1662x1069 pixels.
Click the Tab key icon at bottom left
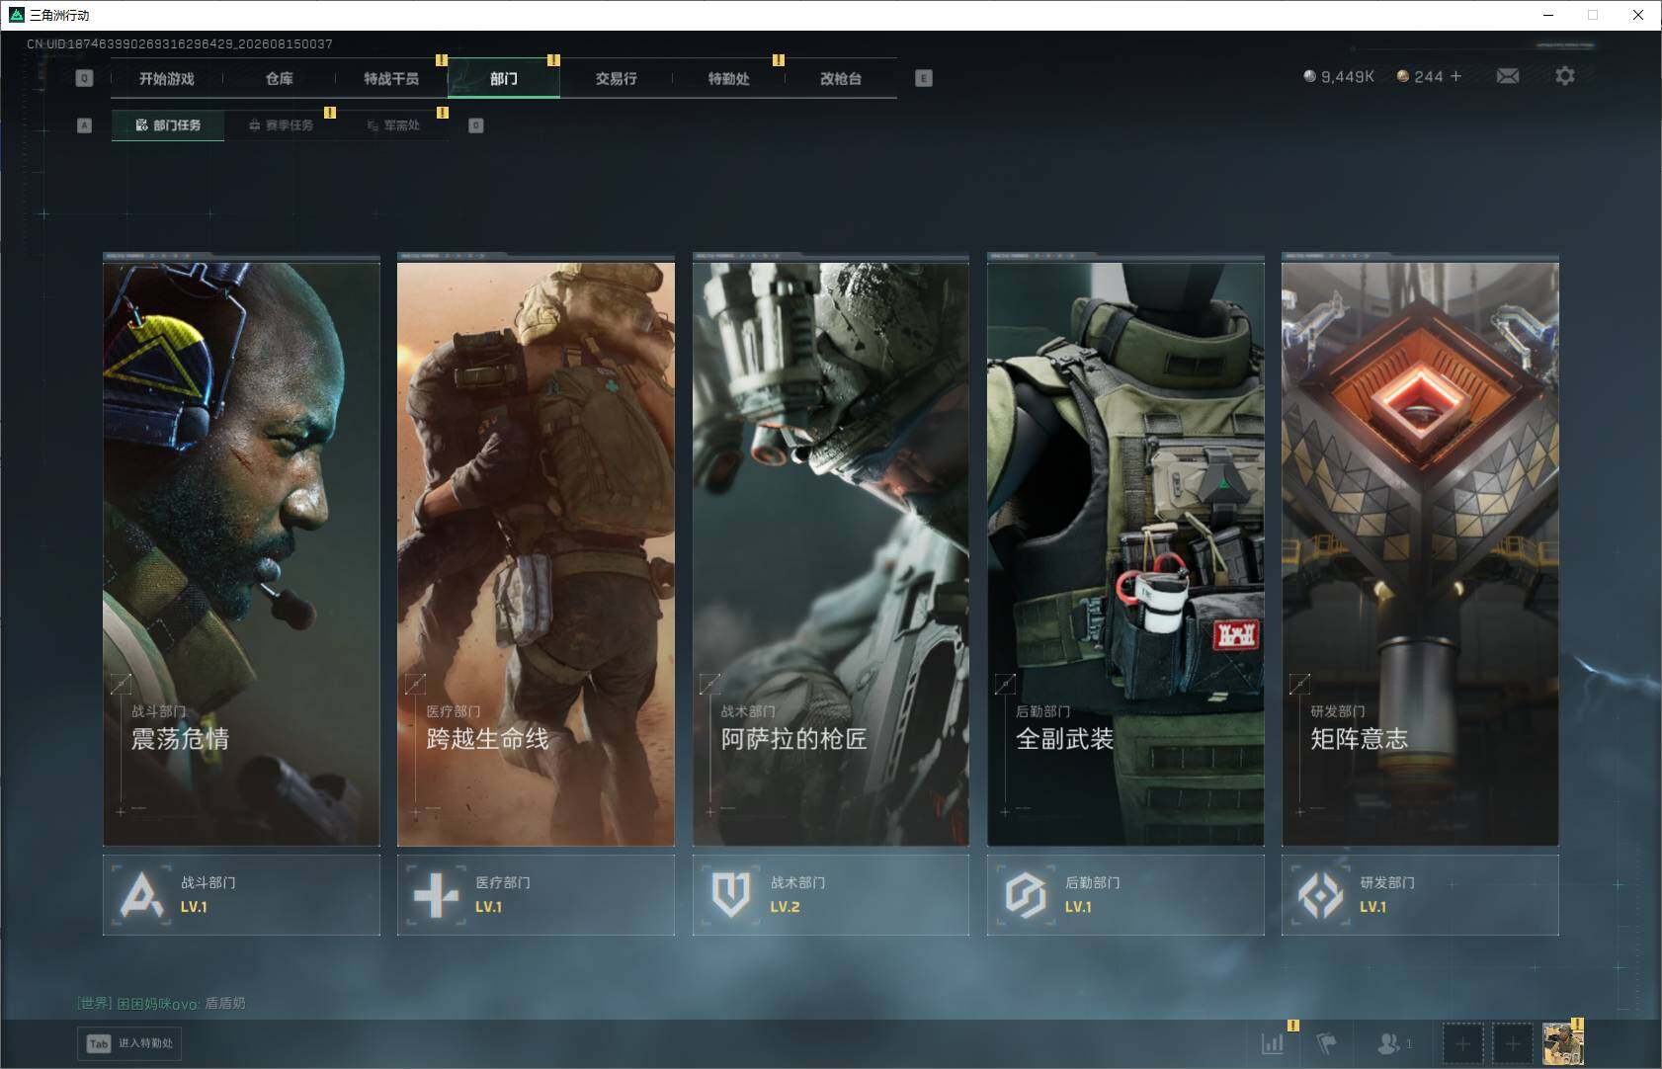tap(99, 1043)
